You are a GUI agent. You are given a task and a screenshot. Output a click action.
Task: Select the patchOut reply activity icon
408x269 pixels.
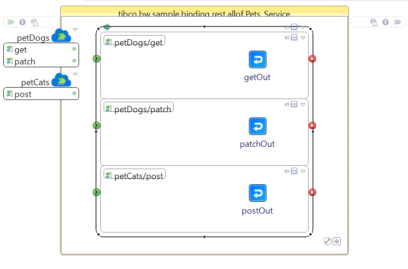coord(257,126)
